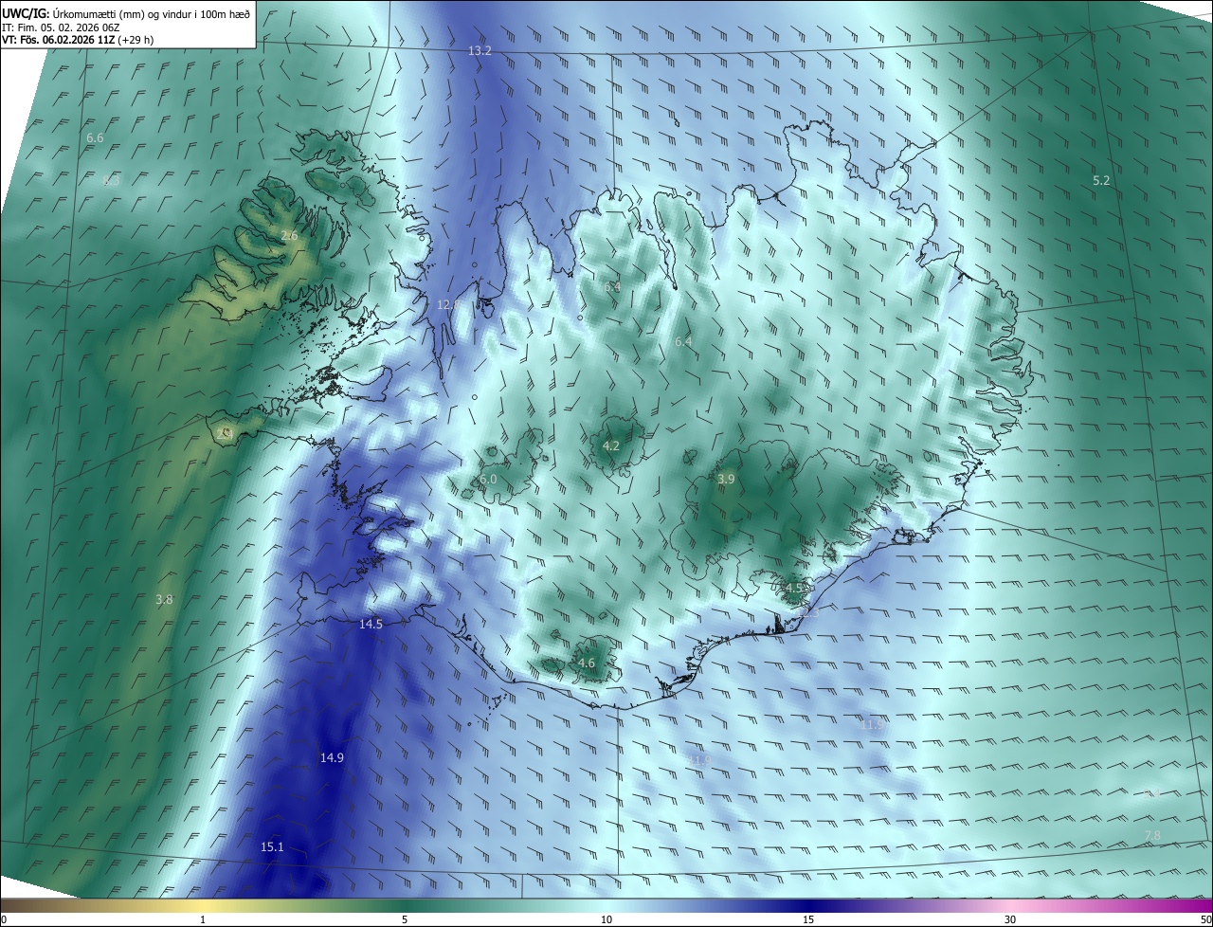
Task: Click the 'VT: Fös. 06.02.2026 11Z (+29 h)' line
Action: (78, 40)
